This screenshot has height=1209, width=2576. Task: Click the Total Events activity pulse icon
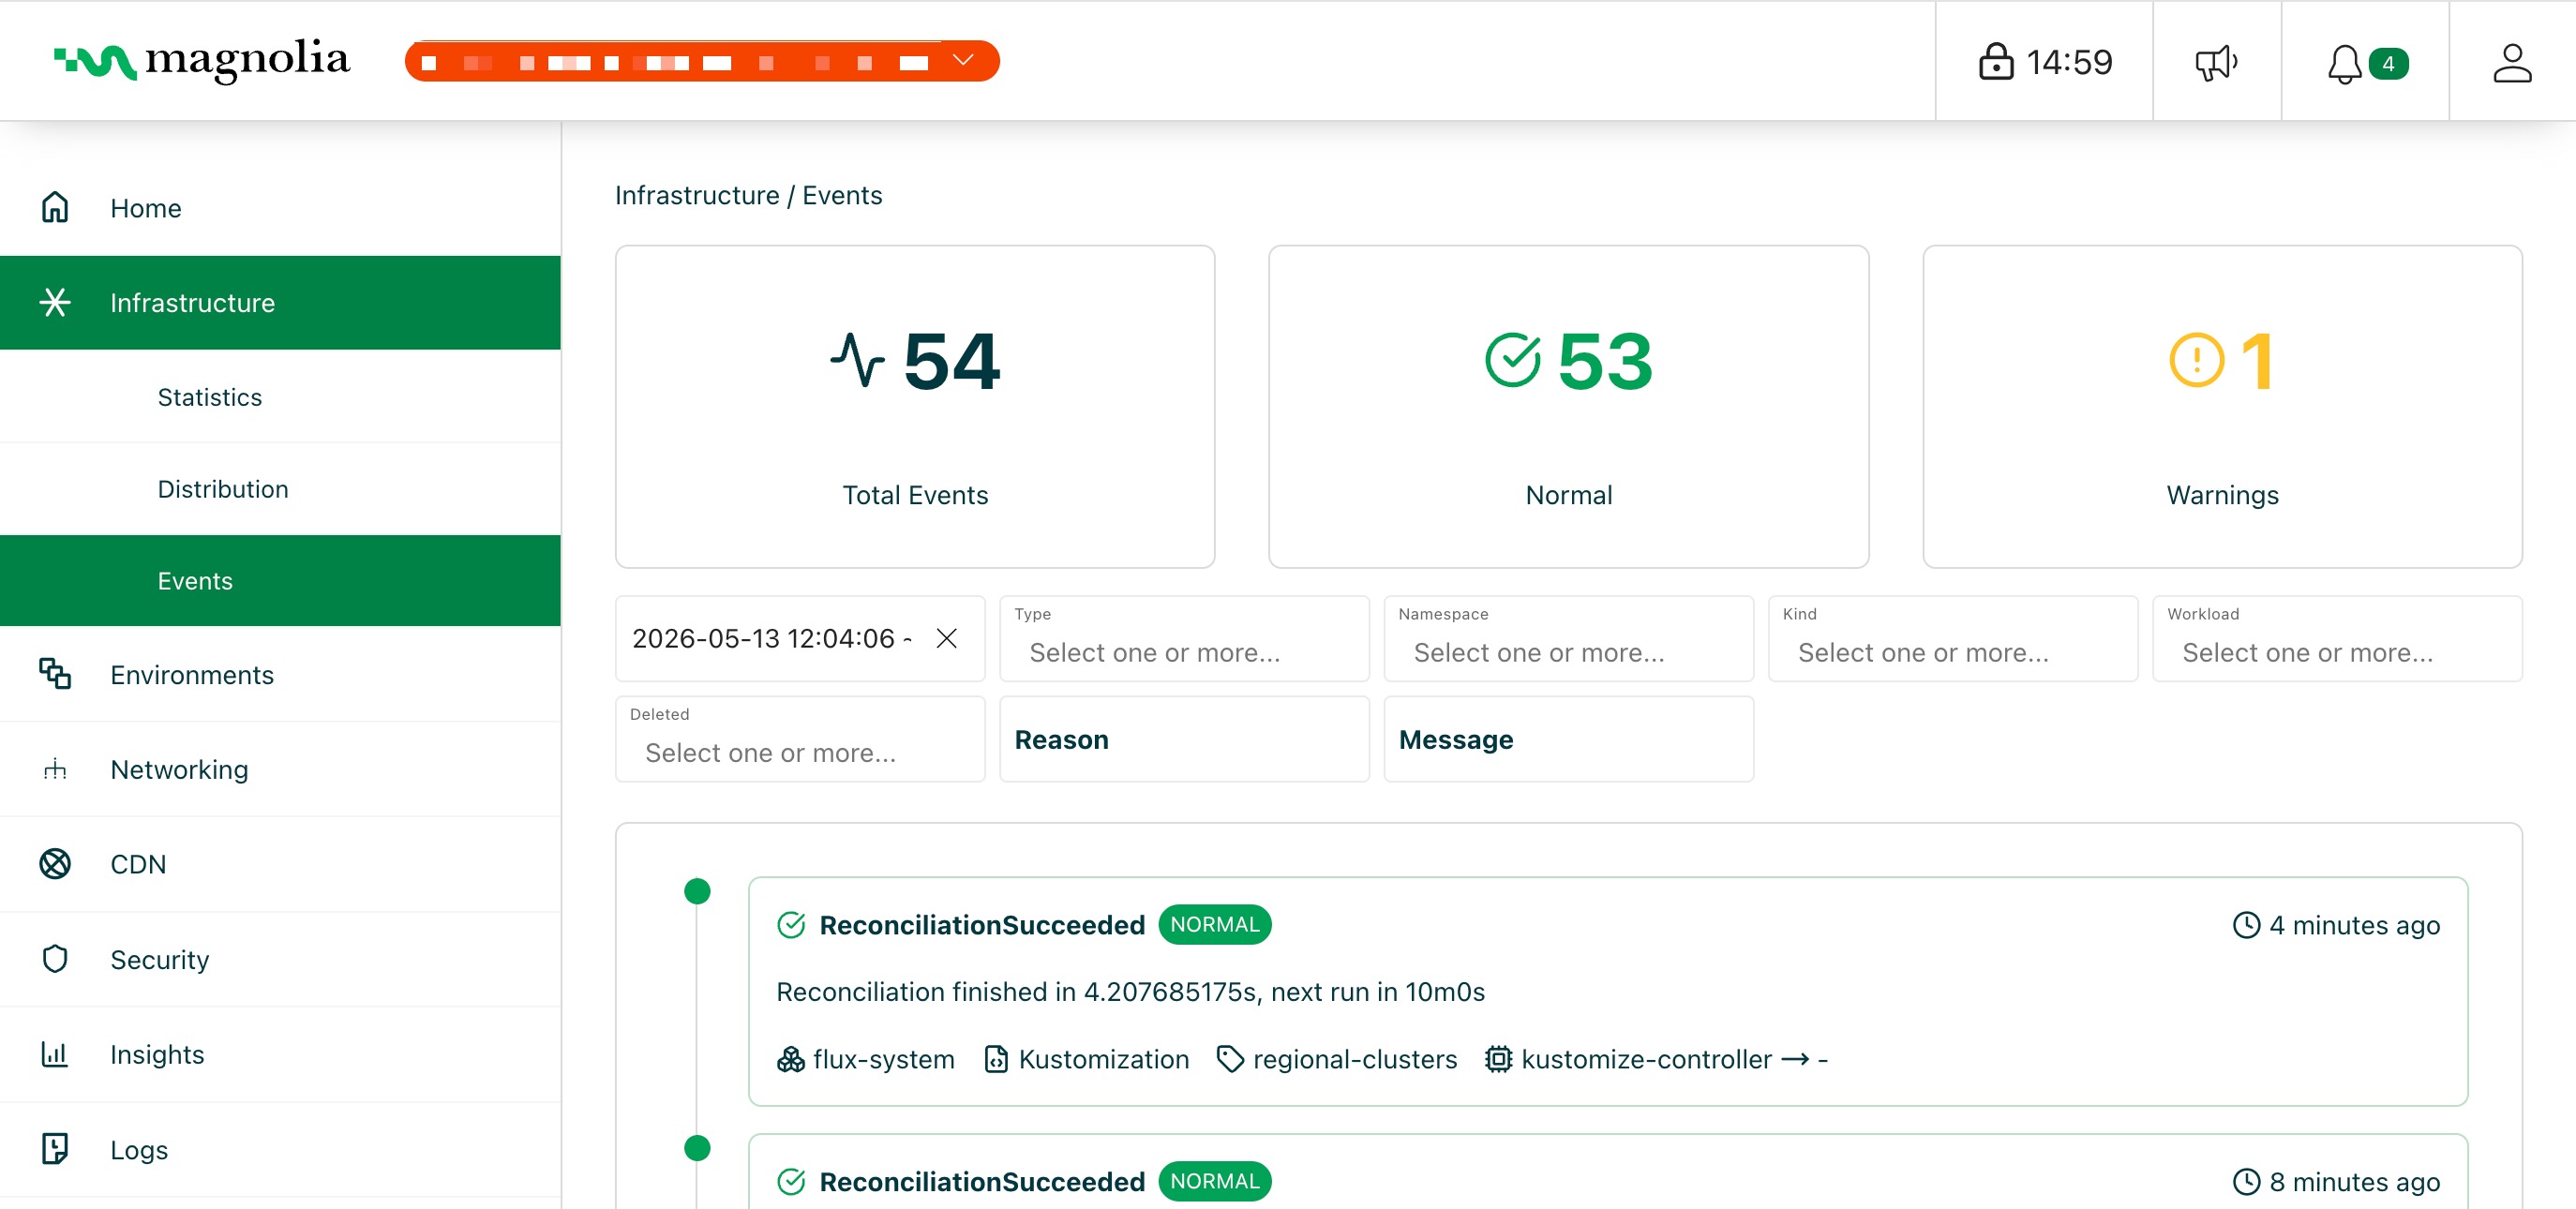(x=857, y=360)
